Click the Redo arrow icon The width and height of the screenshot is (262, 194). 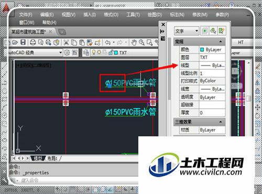tap(119, 42)
